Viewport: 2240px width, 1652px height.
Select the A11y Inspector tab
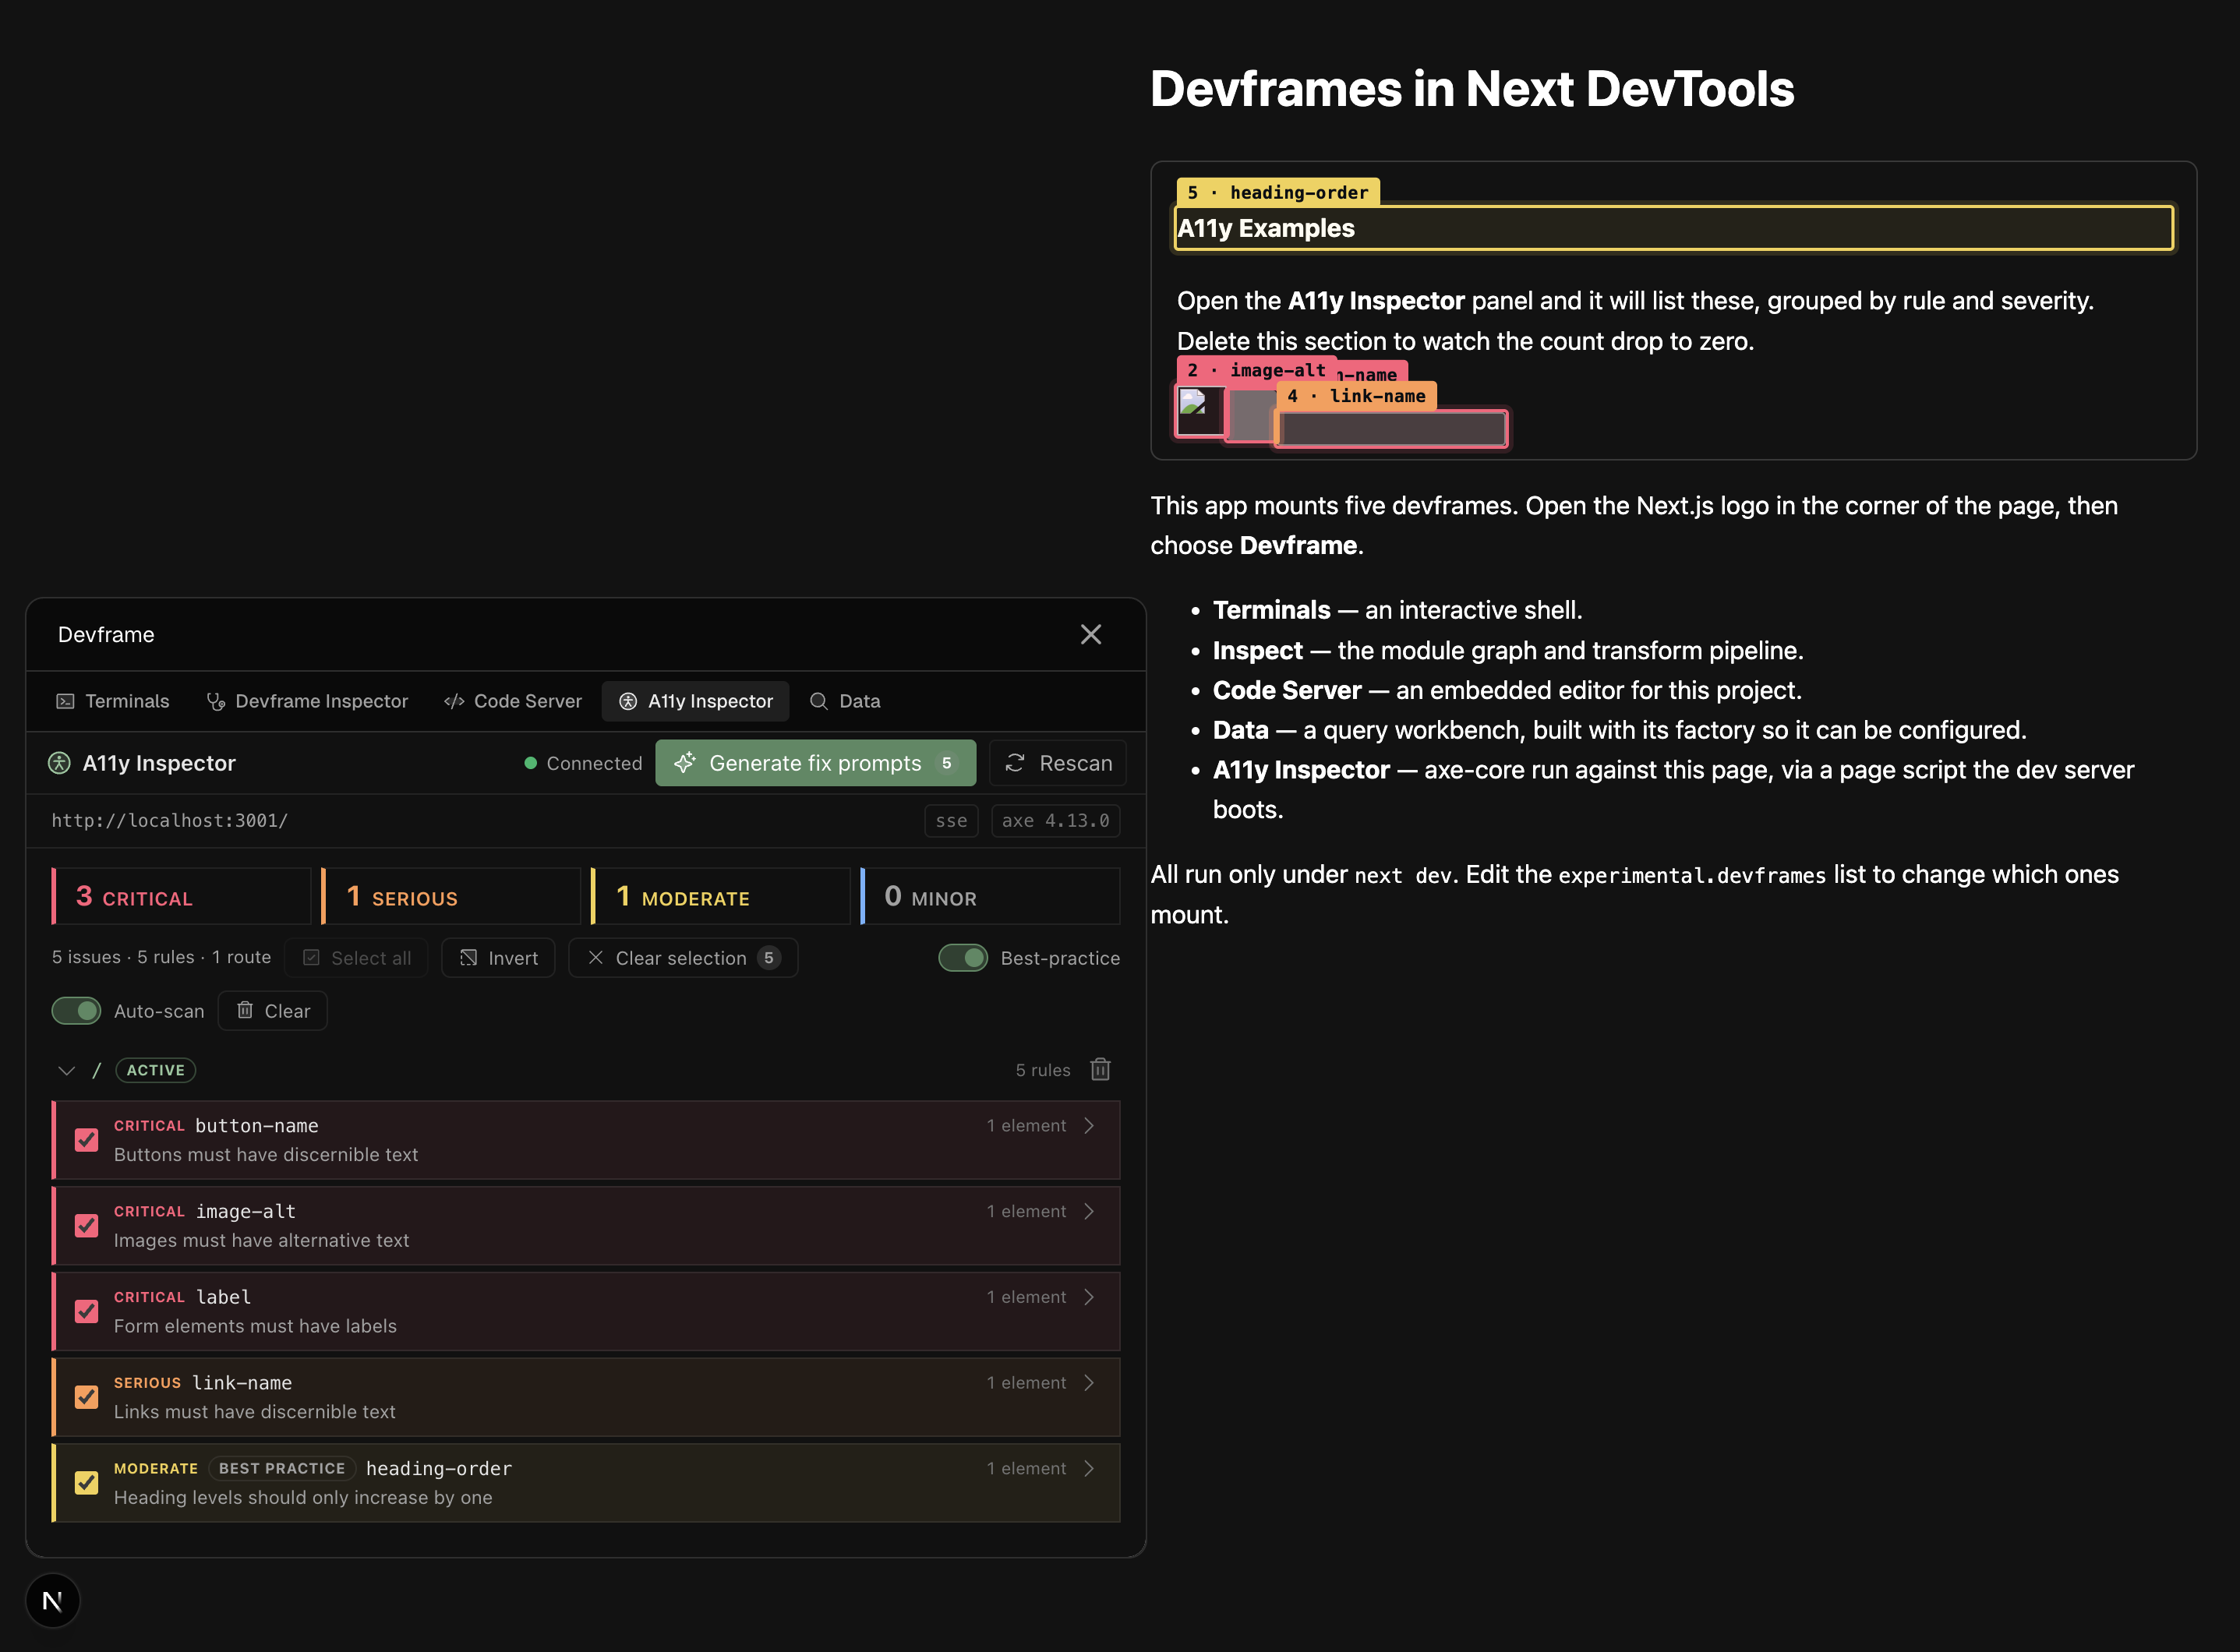[x=696, y=701]
